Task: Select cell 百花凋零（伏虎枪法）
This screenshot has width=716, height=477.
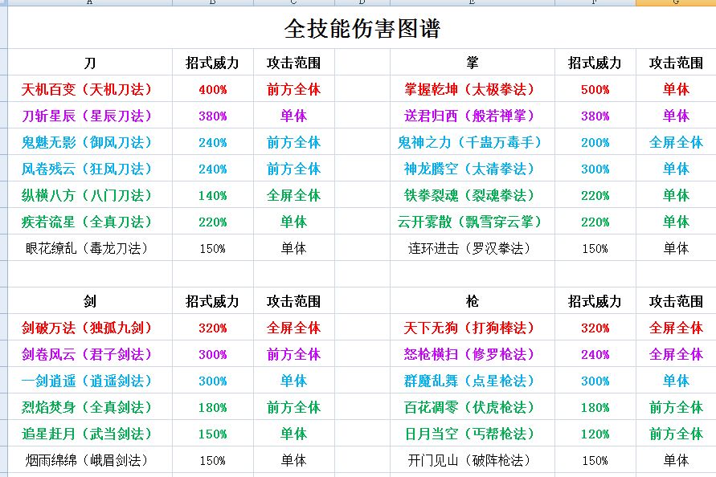Action: coord(473,406)
